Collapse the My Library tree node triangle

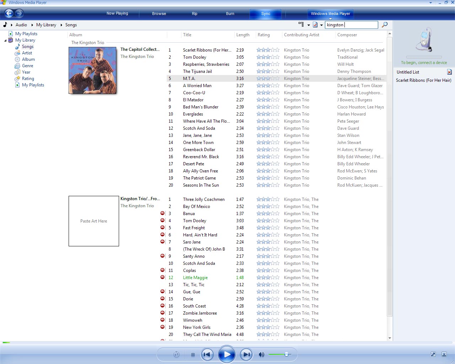coord(5,41)
